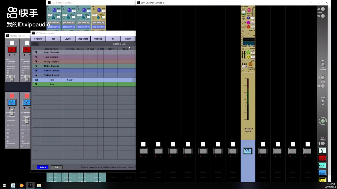The height and width of the screenshot is (189, 337).
Task: Select the blue CG 1-12 layer bank button
Action: tap(322, 173)
